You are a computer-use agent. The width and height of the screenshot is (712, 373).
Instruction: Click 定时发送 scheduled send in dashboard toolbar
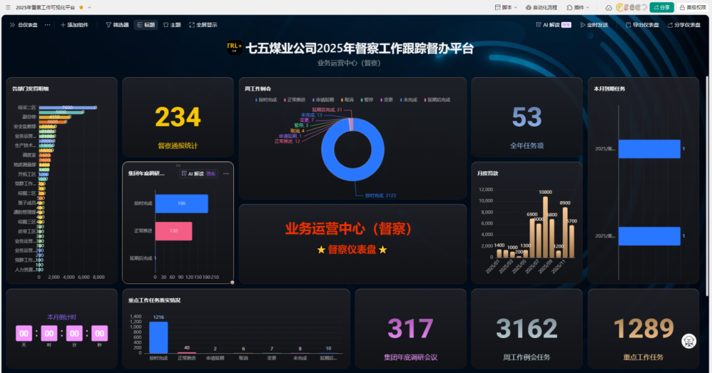596,25
